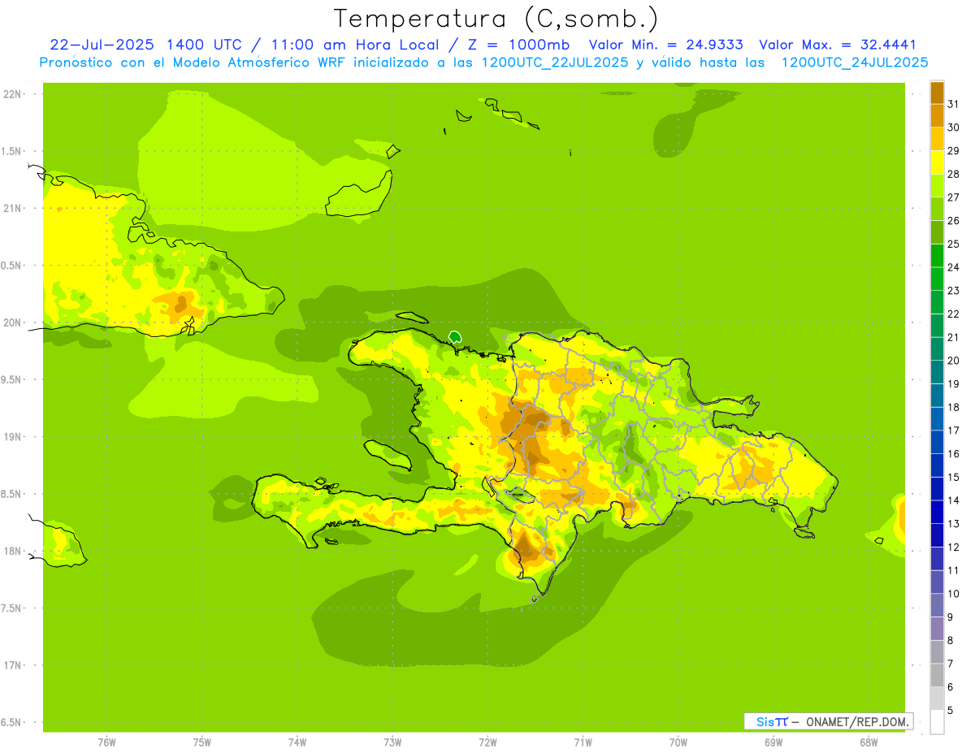Click initialization time '1200UTC_22JUL2025'

pyautogui.click(x=555, y=63)
